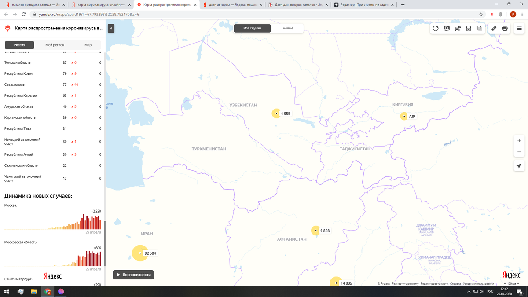Select Ненецкий автономный округ row
The image size is (528, 297).
(52, 141)
